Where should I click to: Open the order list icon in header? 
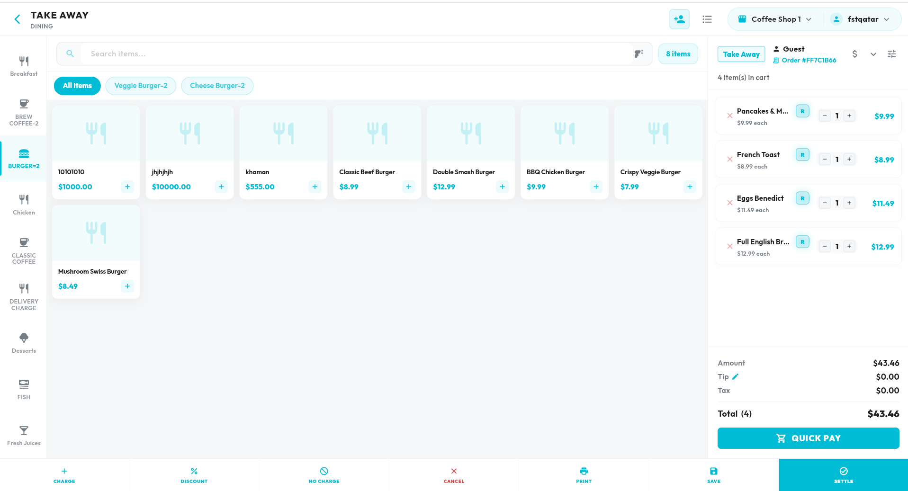click(707, 19)
